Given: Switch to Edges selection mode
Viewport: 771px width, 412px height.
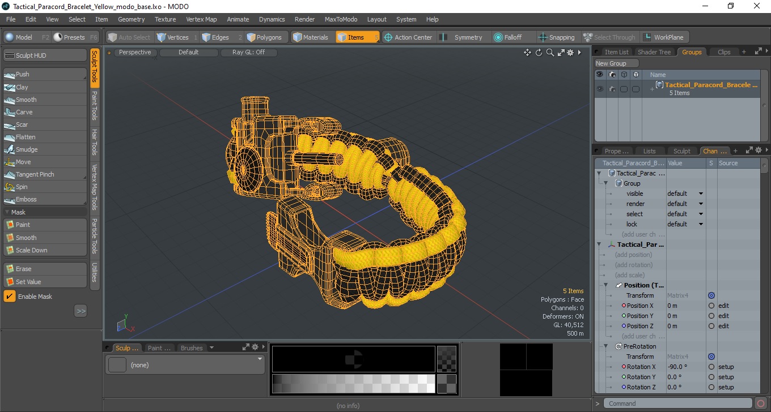Looking at the screenshot, I should pyautogui.click(x=221, y=37).
